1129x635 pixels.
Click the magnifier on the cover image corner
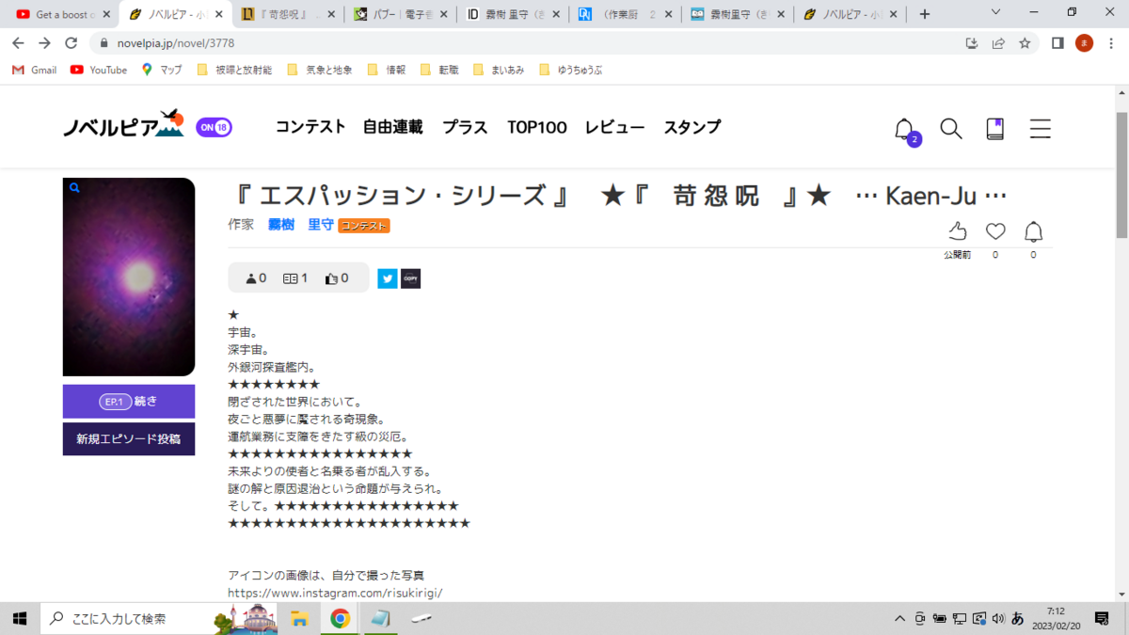point(74,188)
